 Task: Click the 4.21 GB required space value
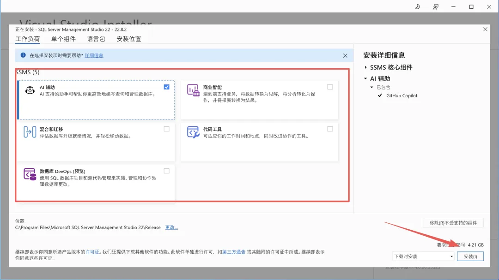(475, 245)
